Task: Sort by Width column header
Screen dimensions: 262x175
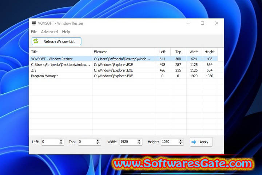Action: [194, 52]
